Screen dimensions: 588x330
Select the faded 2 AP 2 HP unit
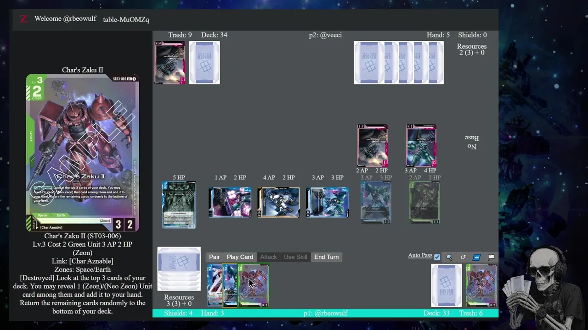click(424, 203)
